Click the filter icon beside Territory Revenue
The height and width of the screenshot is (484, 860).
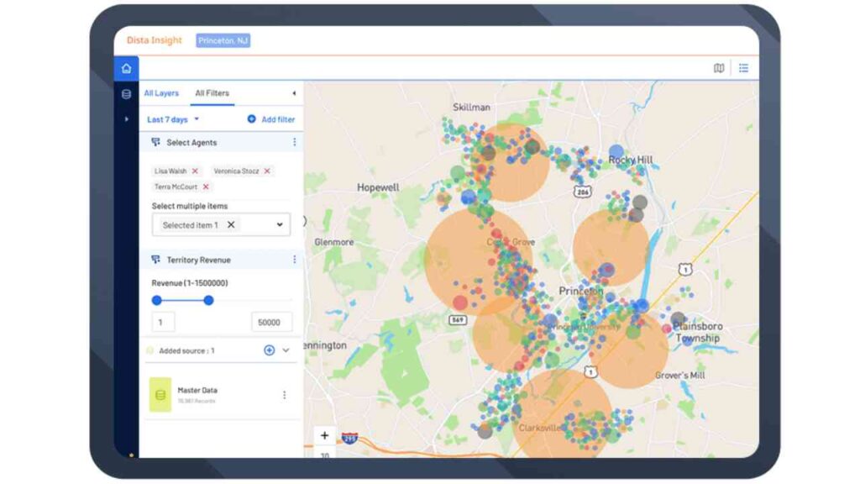tap(156, 260)
